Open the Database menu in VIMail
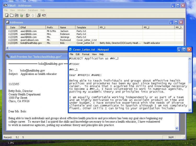The image size is (196, 146). click(x=33, y=10)
